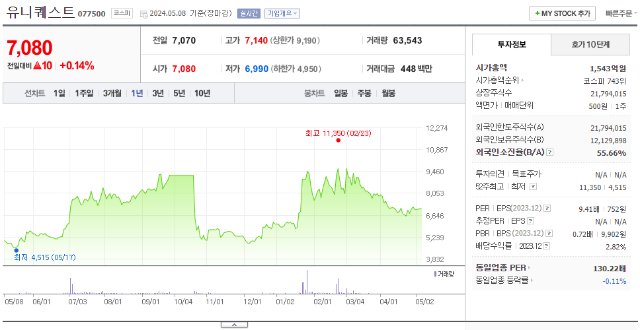Click 코스피 743위 ranking value
Image resolution: width=640 pixels, height=330 pixels.
tap(606, 81)
